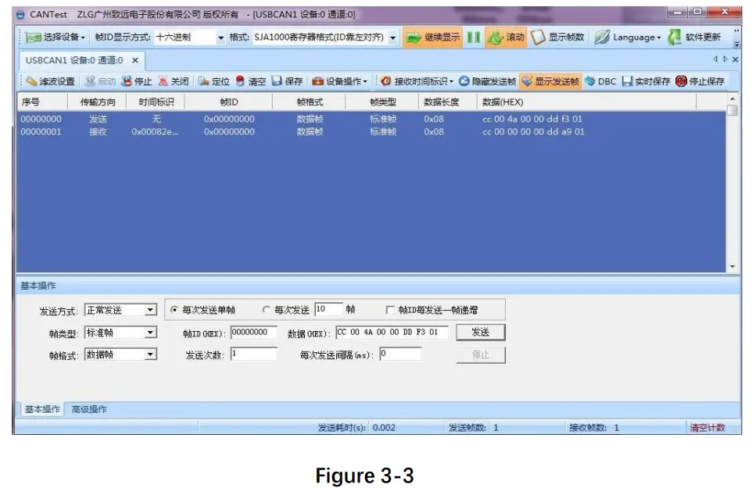The height and width of the screenshot is (495, 756).
Task: Click the 帧类型 column header
Action: pyautogui.click(x=383, y=101)
